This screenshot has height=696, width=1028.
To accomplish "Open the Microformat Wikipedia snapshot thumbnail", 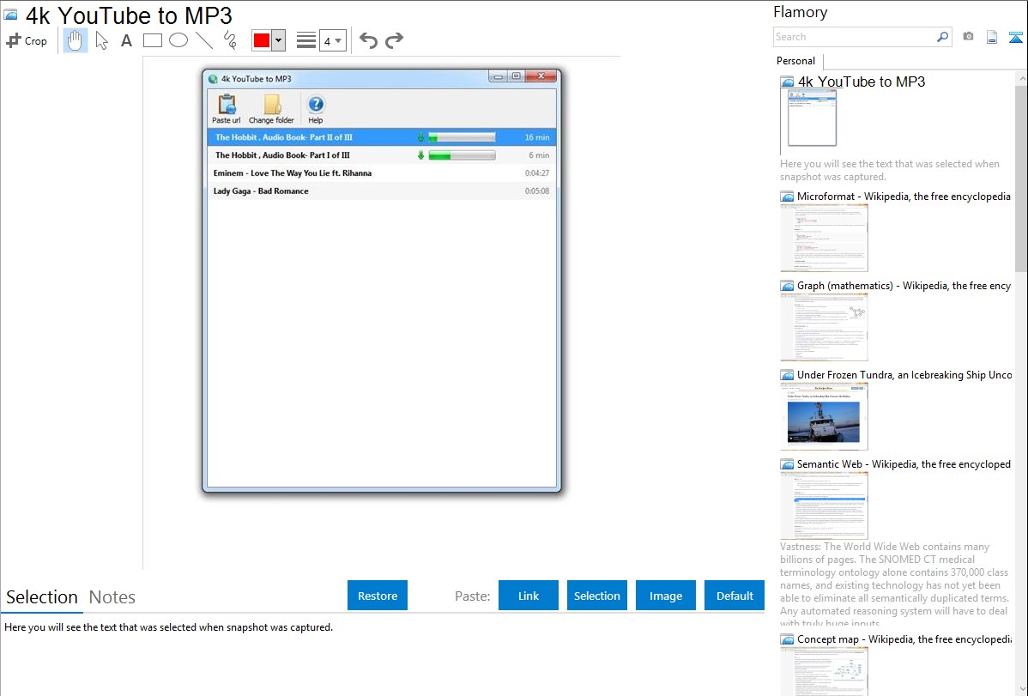I will (x=824, y=238).
